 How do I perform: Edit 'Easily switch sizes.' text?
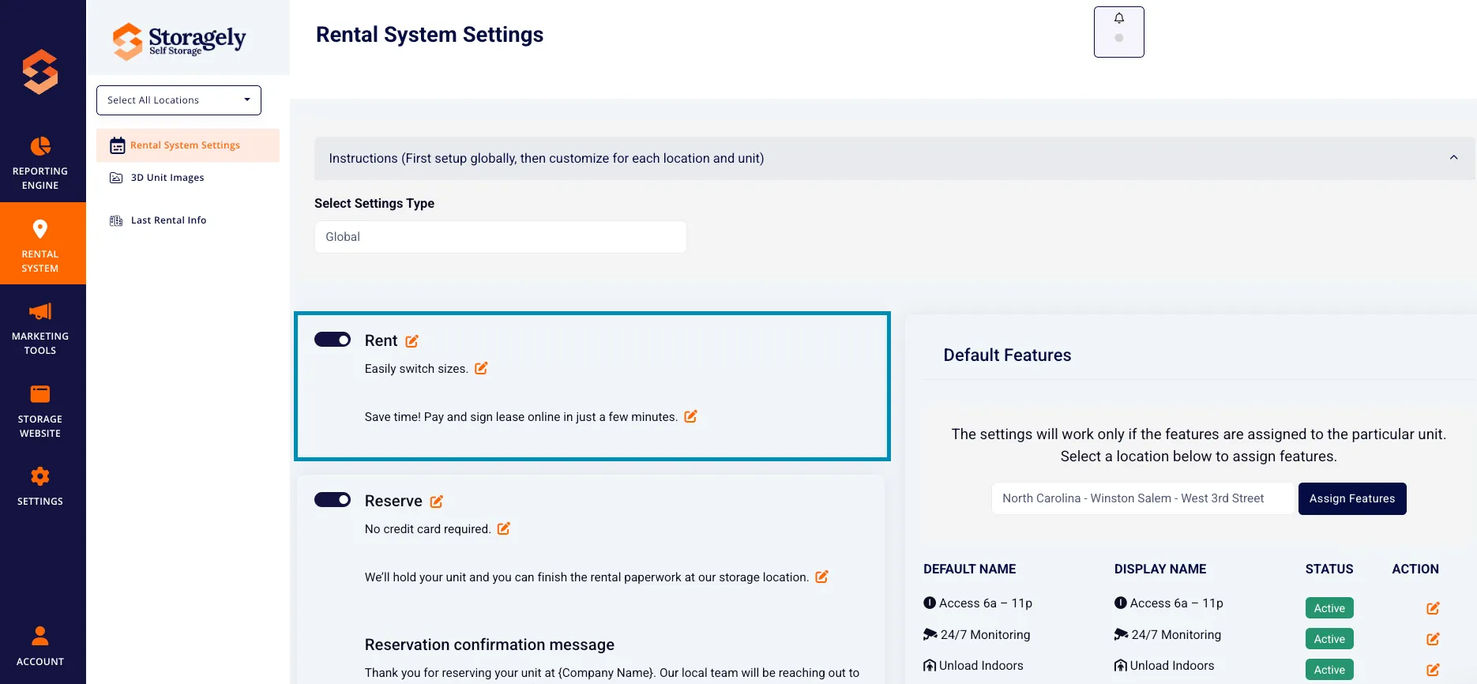point(481,368)
